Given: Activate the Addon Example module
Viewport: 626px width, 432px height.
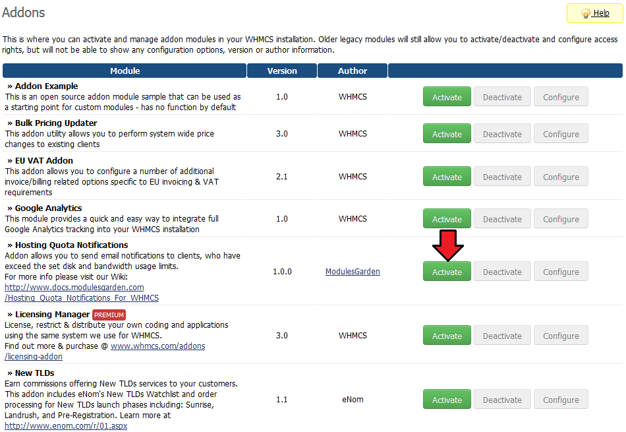Looking at the screenshot, I should pyautogui.click(x=447, y=97).
